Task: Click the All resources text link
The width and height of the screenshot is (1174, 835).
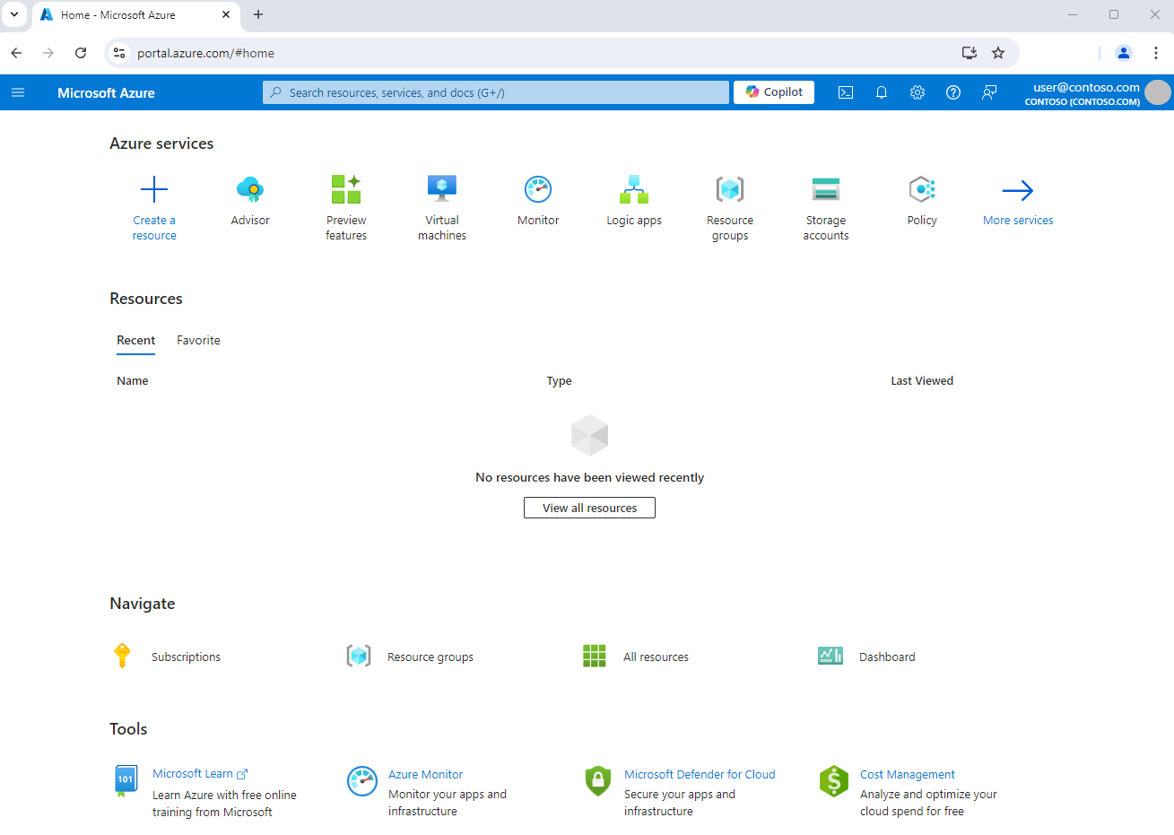Action: pyautogui.click(x=656, y=657)
